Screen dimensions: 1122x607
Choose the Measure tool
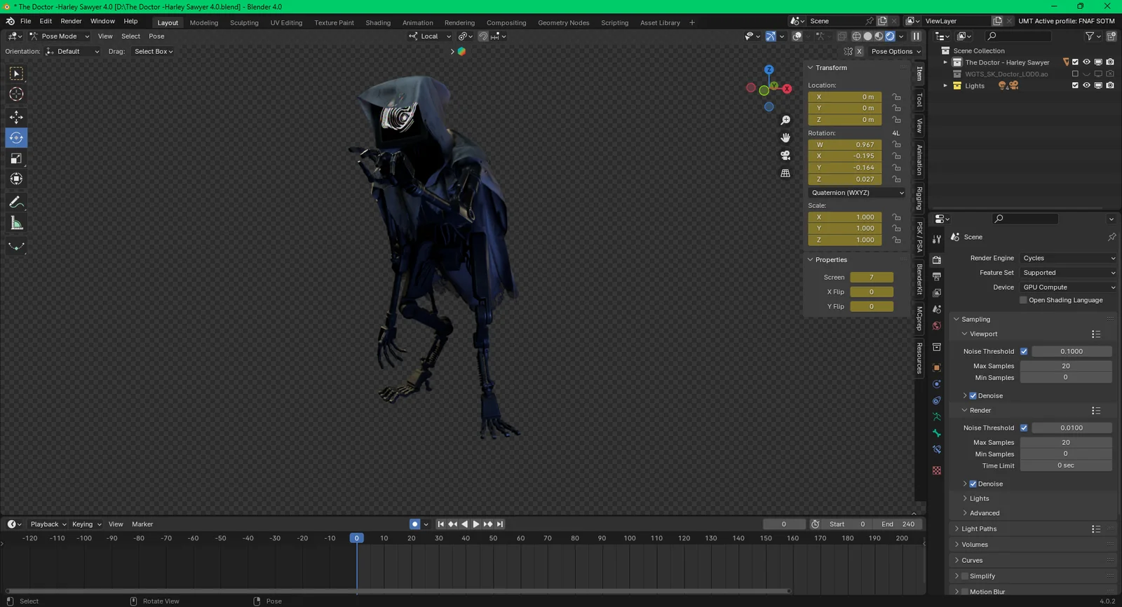[16, 224]
